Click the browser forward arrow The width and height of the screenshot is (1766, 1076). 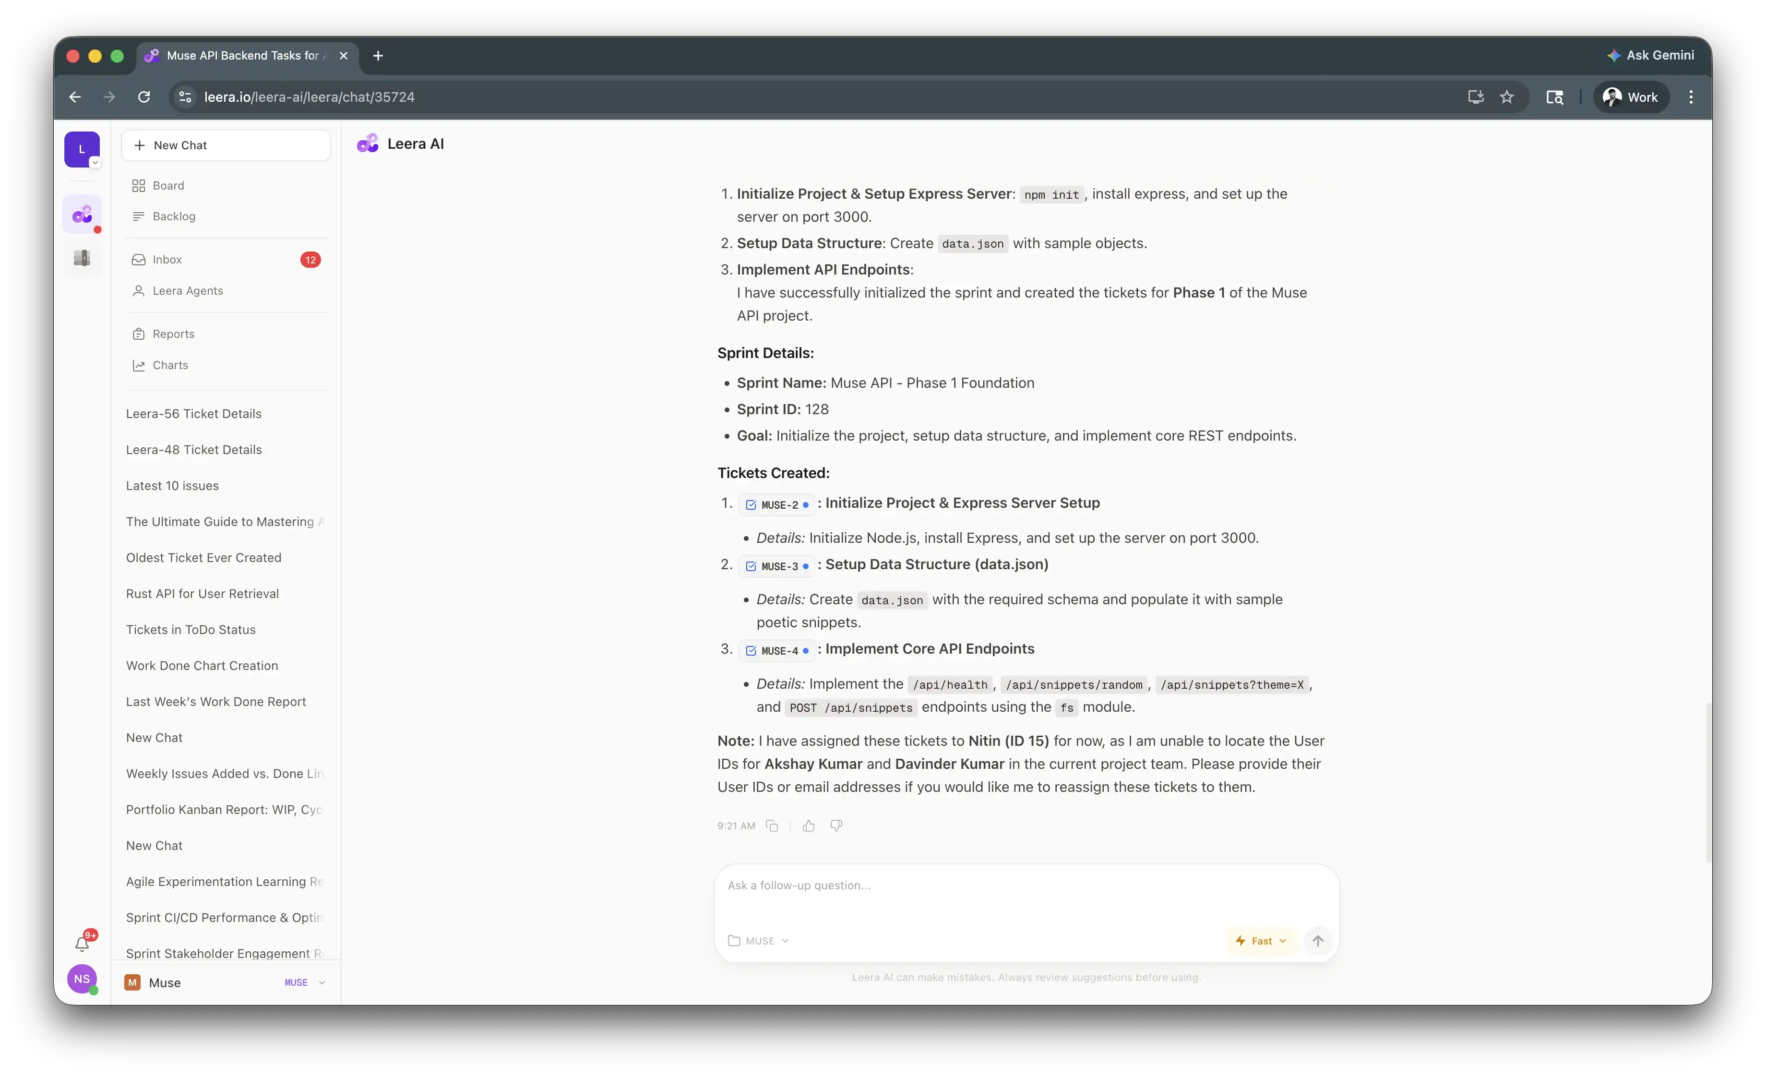click(109, 97)
